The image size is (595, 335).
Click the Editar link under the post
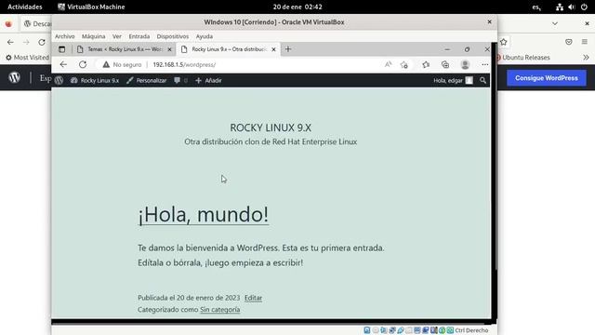[x=253, y=298]
